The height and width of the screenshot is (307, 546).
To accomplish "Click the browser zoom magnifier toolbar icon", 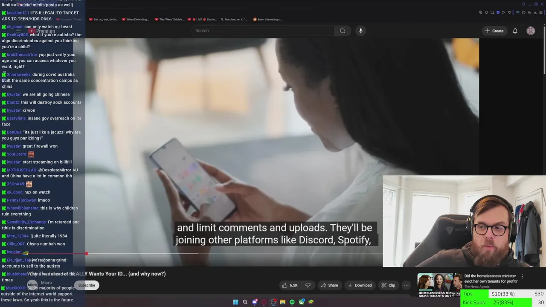I will (x=481, y=12).
